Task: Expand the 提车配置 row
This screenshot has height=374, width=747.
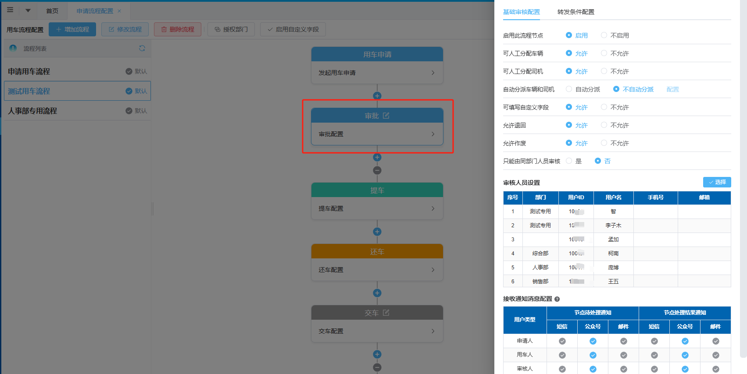Action: pos(433,208)
